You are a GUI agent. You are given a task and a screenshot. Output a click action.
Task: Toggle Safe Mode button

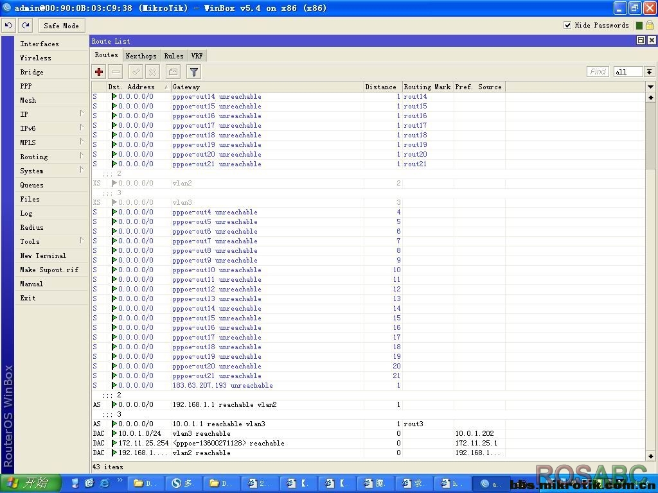[61, 26]
